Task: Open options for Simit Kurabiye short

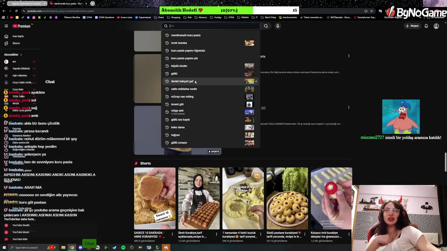Action: click(216, 234)
